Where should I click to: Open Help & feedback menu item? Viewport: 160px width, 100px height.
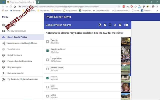22,55
